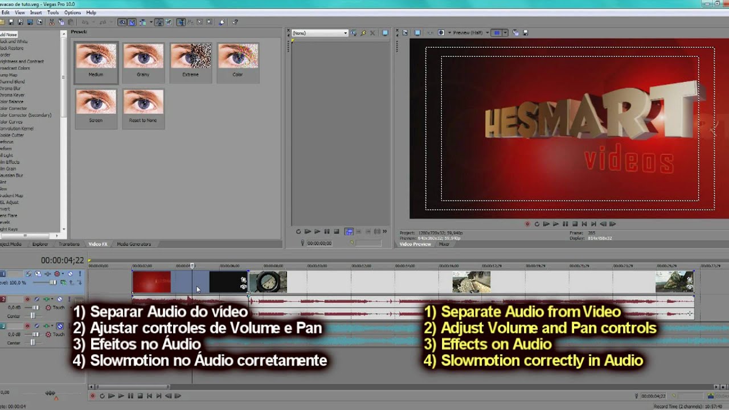This screenshot has height=410, width=729.
Task: Open the Insert menu
Action: pos(36,12)
